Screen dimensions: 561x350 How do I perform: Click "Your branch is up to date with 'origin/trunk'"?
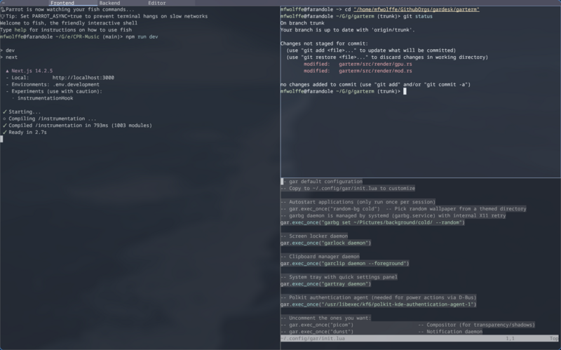coord(348,30)
